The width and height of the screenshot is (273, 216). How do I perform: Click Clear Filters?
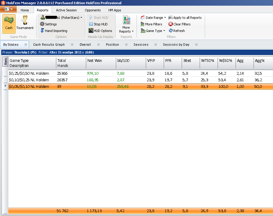[179, 24]
